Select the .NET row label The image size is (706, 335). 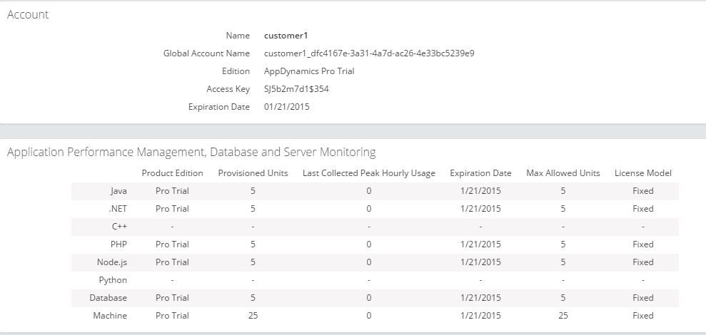click(x=118, y=209)
